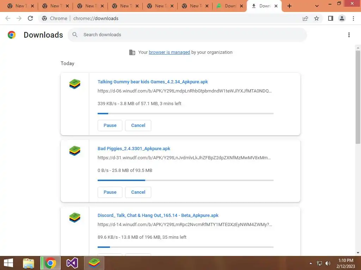Show hidden system tray icons
The height and width of the screenshot is (270, 361).
click(311, 263)
